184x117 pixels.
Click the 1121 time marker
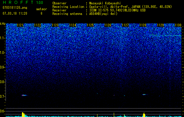pos(20,25)
